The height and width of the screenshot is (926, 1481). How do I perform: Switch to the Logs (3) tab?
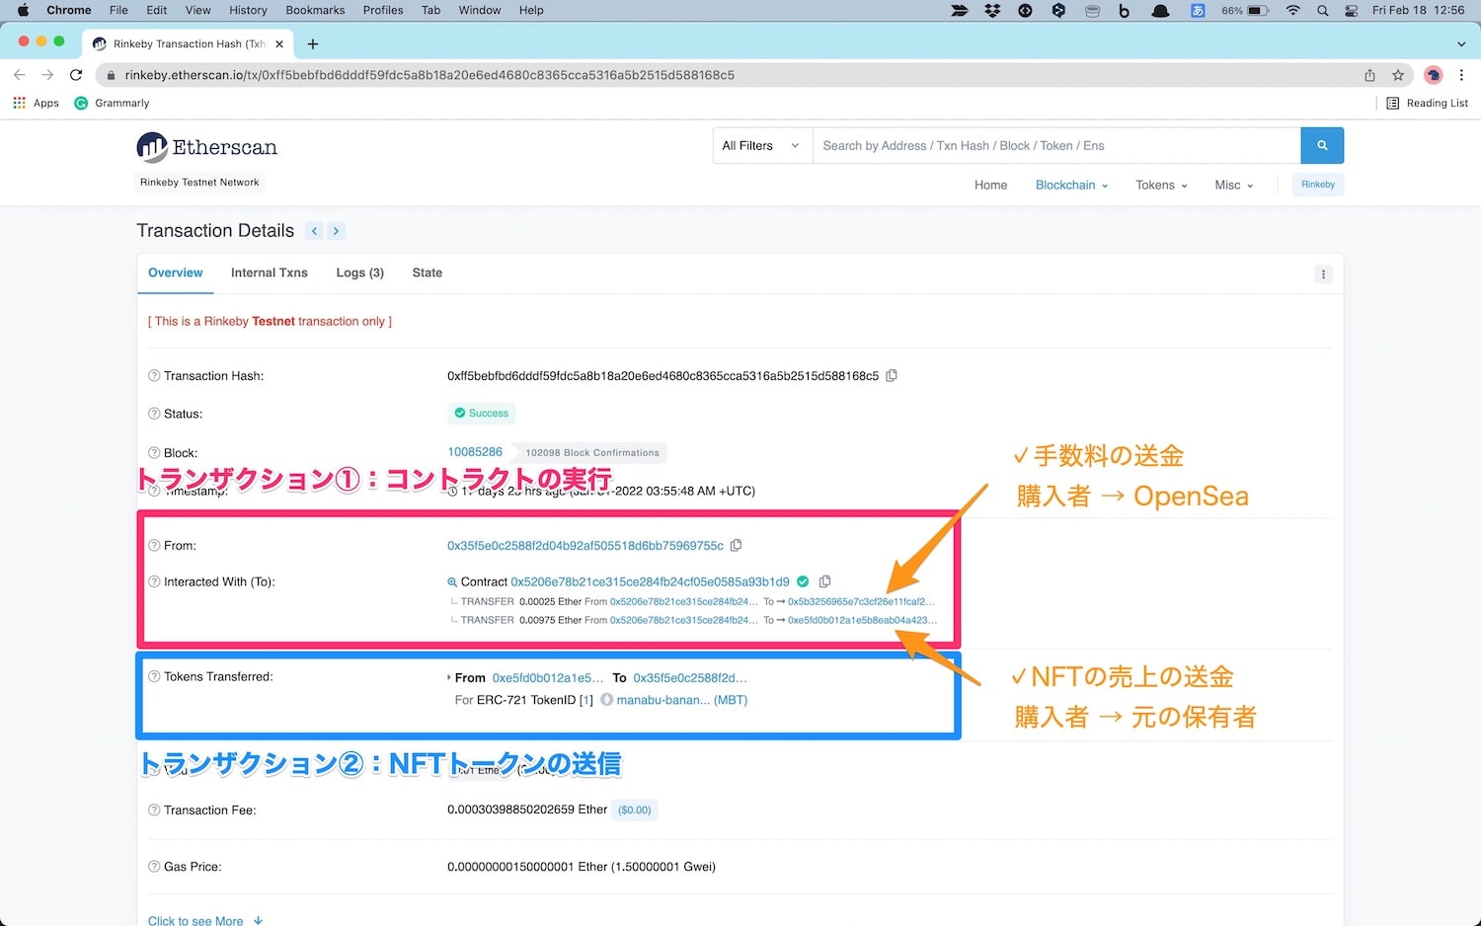(x=359, y=272)
